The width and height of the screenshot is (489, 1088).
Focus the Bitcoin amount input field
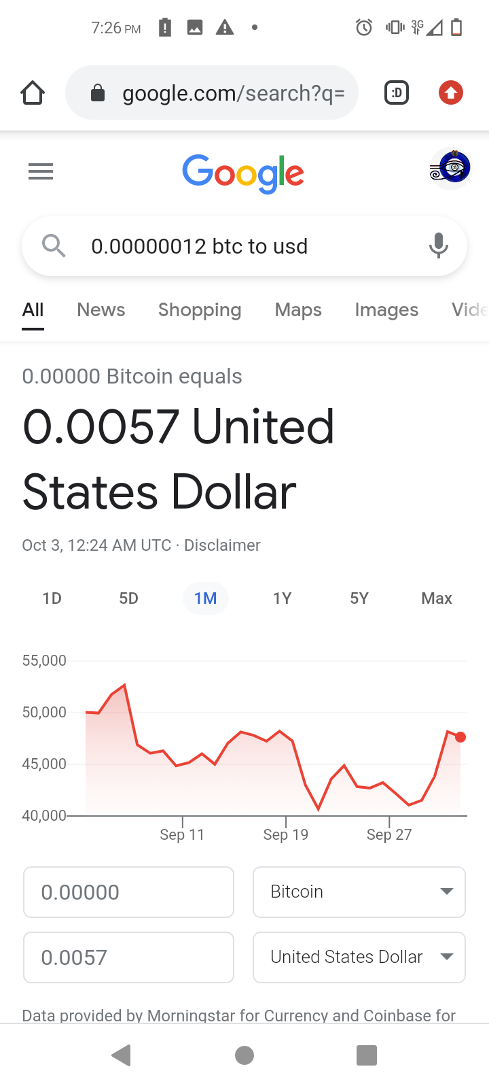(129, 891)
